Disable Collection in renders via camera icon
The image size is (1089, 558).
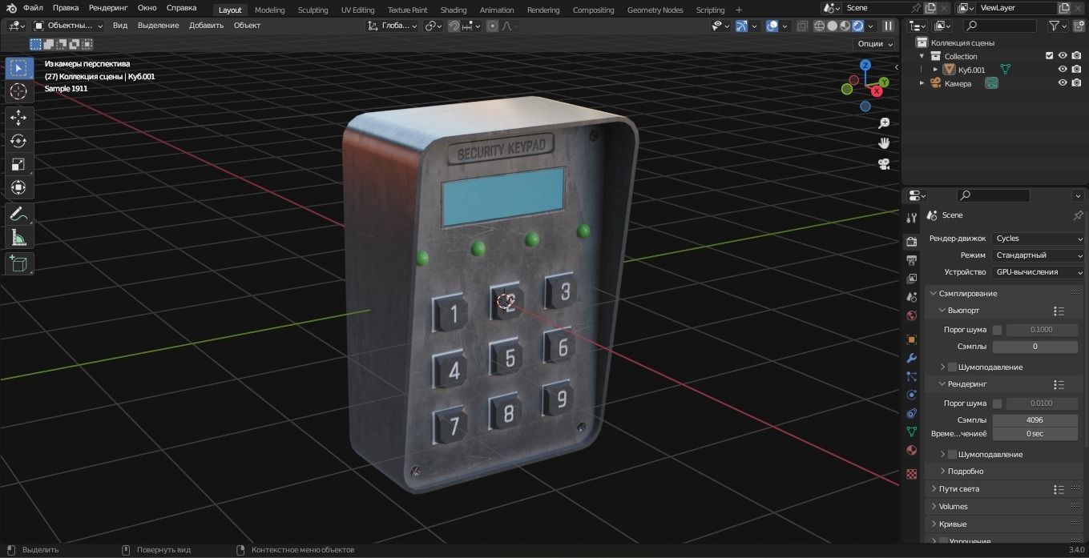(x=1076, y=56)
